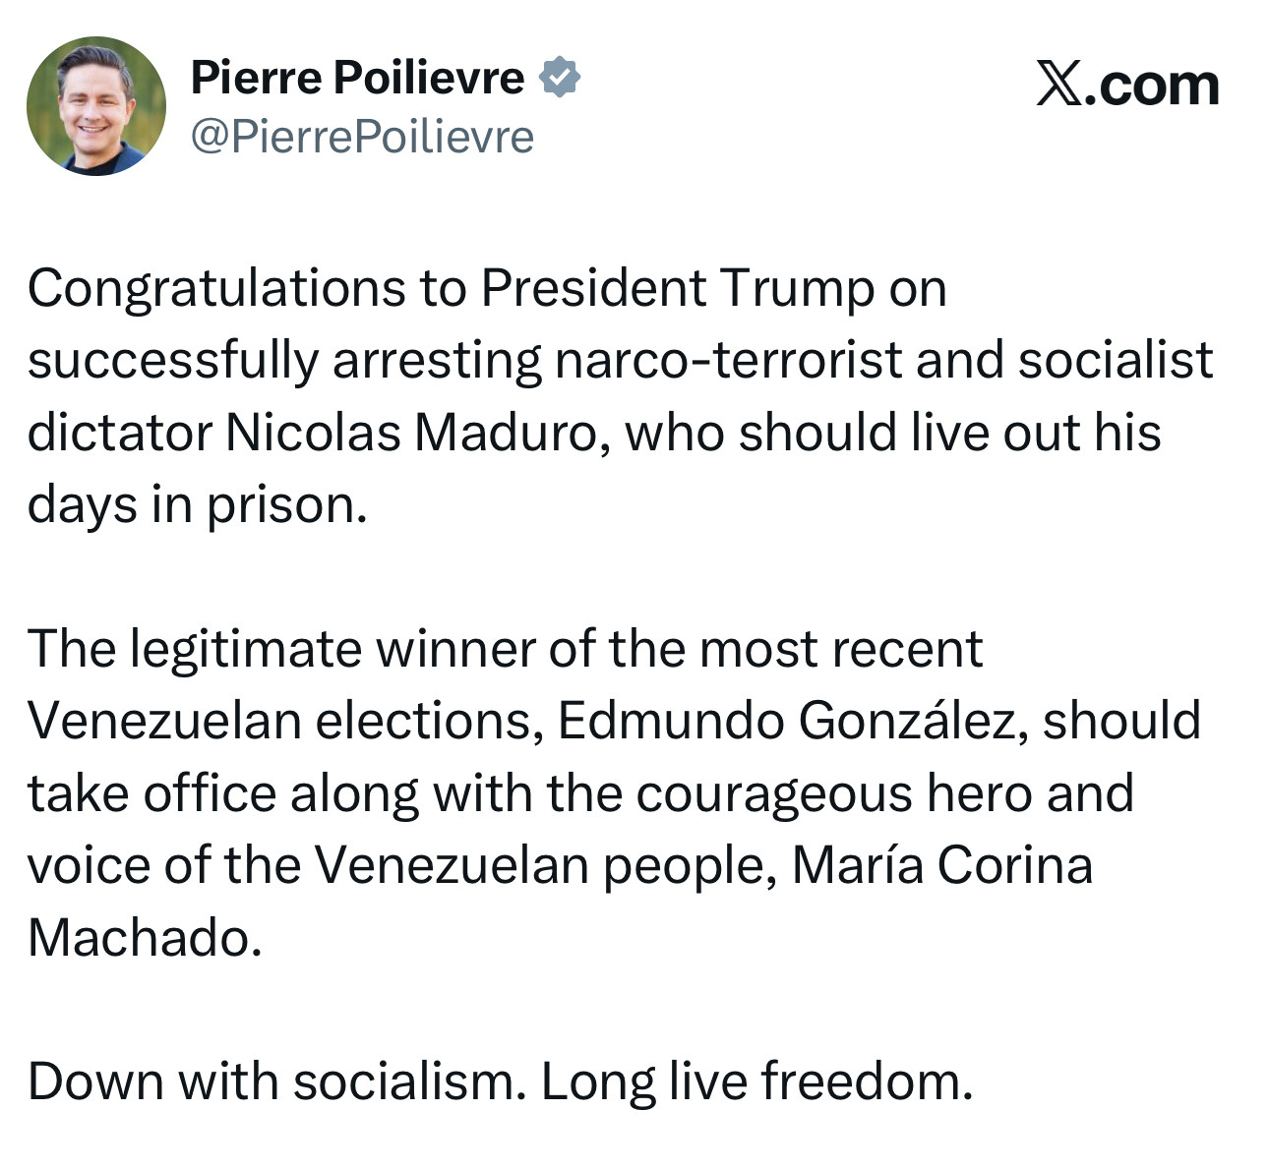Click the word "narco-terrorist" in the tweet
Screen dimensions: 1269x1169
728,360
